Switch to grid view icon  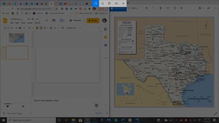click(23, 106)
